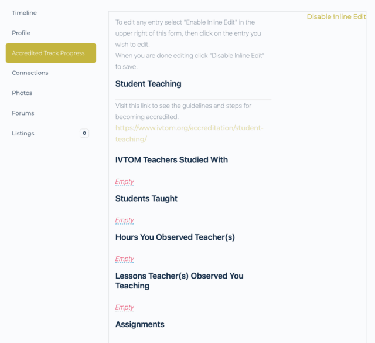Select Accredited Track Progress in sidebar
375x343 pixels.
pos(48,53)
